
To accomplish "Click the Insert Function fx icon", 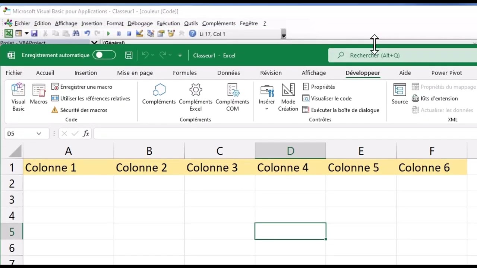I will [x=86, y=134].
